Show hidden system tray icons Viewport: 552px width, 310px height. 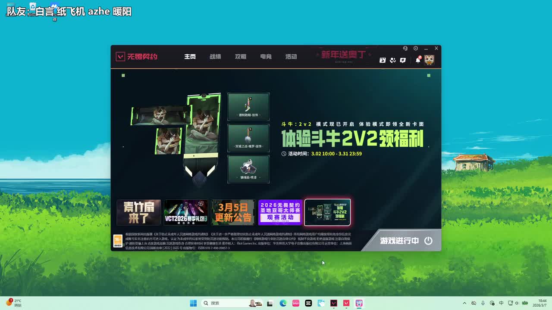point(464,303)
